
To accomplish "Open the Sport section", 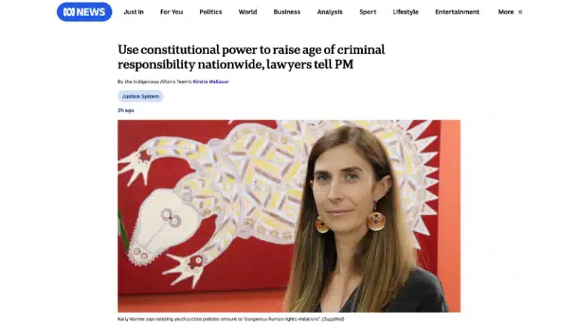I will 367,12.
